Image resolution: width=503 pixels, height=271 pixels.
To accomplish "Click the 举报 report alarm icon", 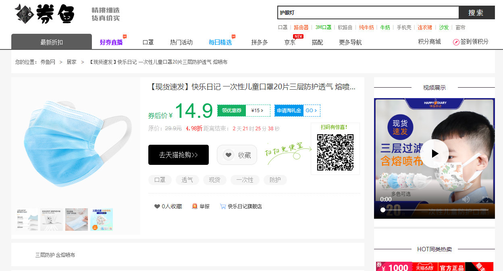I will tap(195, 206).
